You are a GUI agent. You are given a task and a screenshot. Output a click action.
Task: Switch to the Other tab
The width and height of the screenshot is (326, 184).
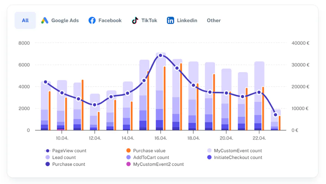pyautogui.click(x=214, y=20)
